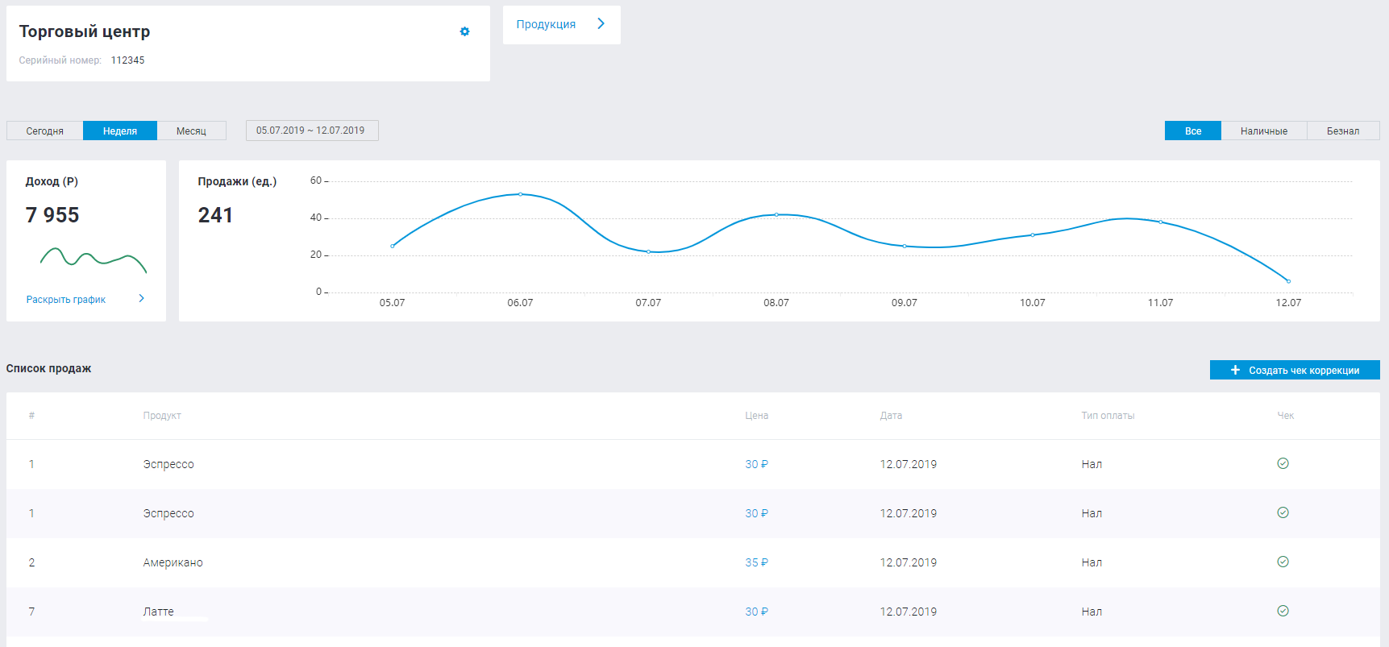Click the income value 7 955

52,215
